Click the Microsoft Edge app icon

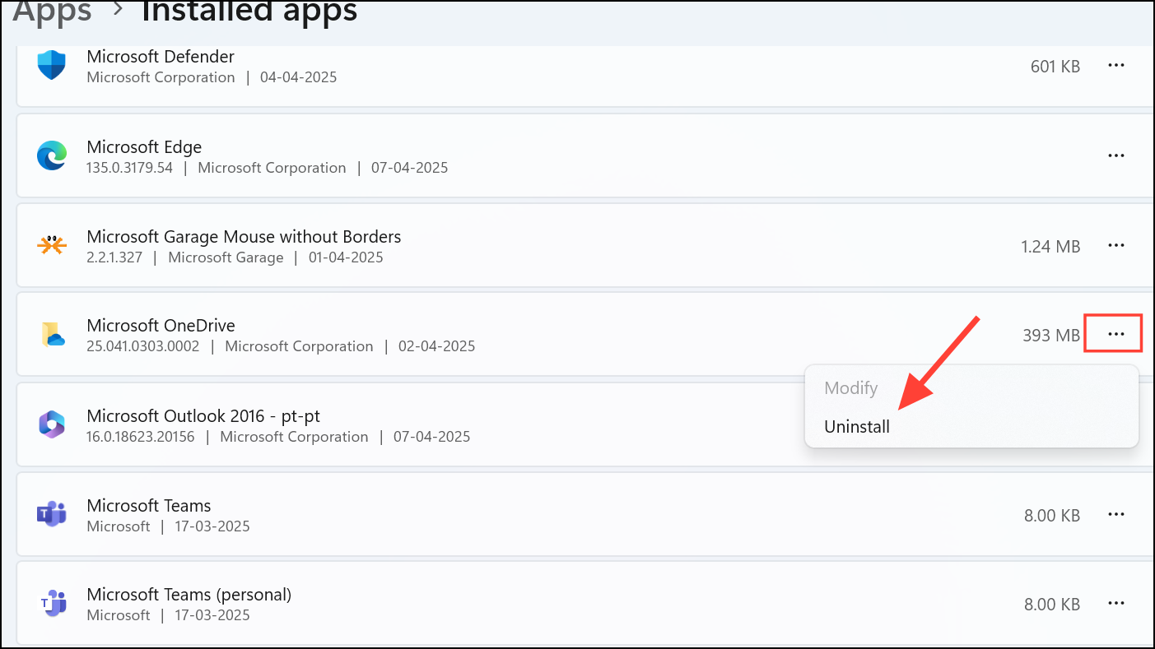point(52,155)
